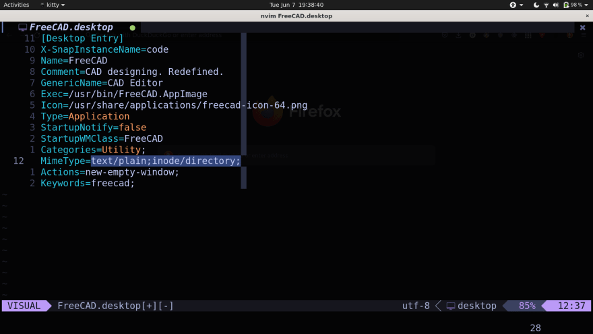Click the 85% file position indicator
593x334 pixels.
point(527,306)
